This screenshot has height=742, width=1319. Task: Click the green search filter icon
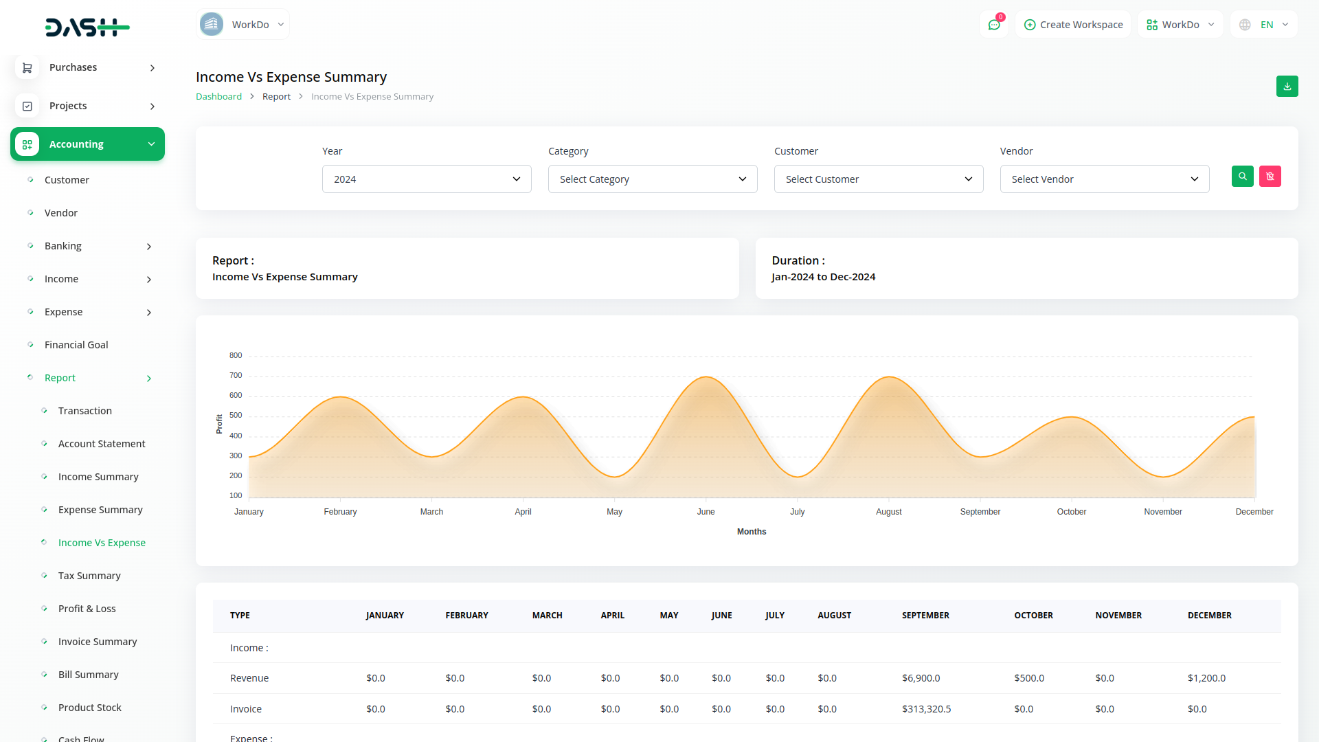pos(1242,177)
